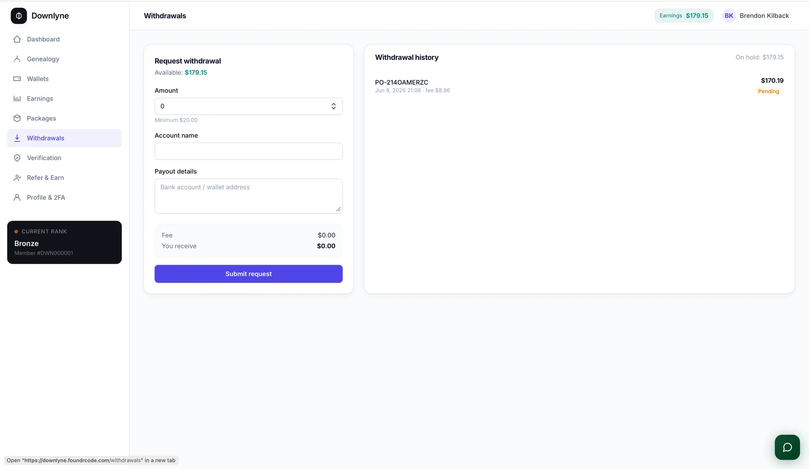This screenshot has height=469, width=809.
Task: Click the On hold: $179.15 text
Action: pos(759,57)
